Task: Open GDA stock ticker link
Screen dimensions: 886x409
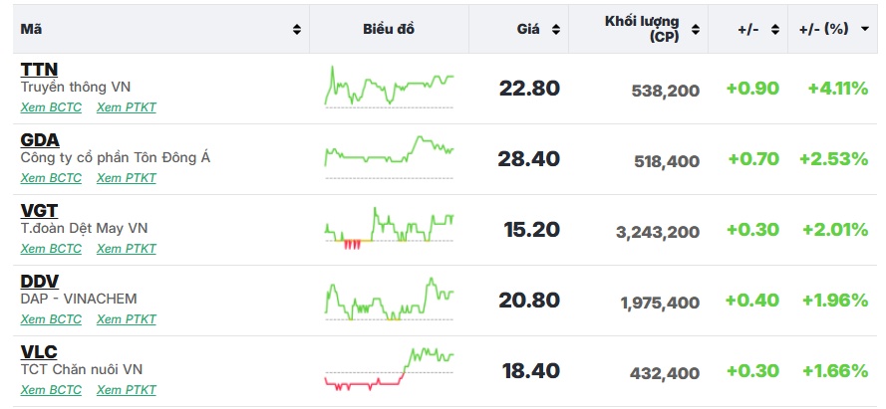Action: (40, 140)
